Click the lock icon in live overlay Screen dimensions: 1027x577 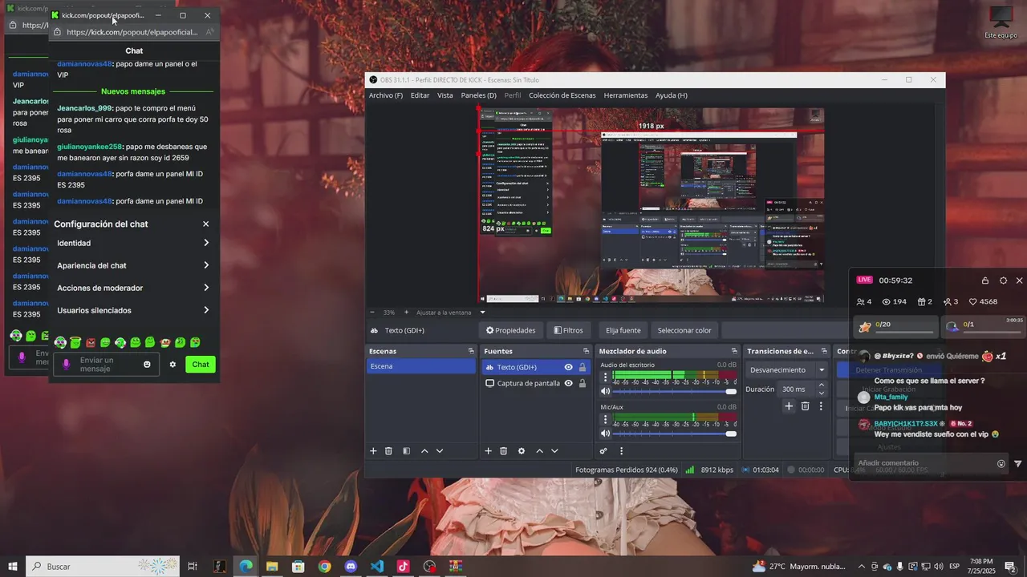pos(985,280)
